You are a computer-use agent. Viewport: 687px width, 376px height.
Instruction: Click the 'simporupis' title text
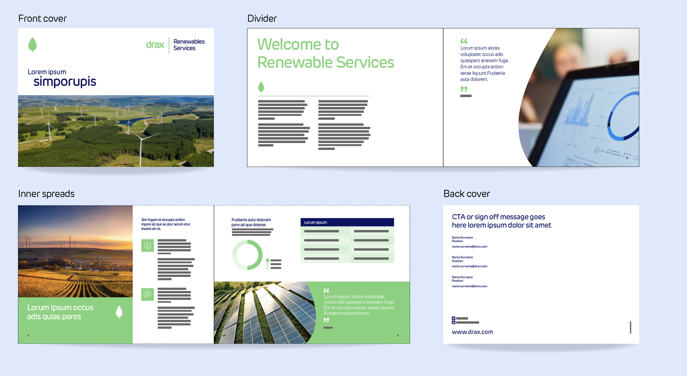[x=65, y=82]
